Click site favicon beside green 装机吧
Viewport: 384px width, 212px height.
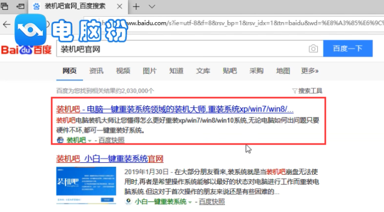point(60,140)
